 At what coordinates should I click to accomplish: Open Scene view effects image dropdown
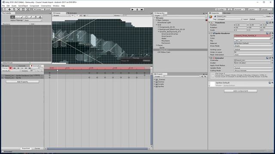point(86,15)
